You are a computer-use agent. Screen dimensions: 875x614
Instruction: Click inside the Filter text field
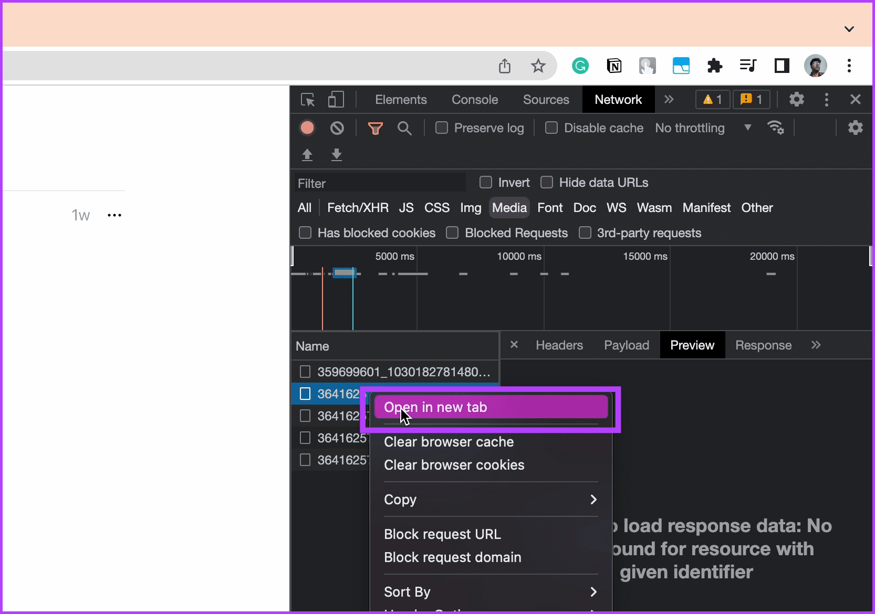378,183
